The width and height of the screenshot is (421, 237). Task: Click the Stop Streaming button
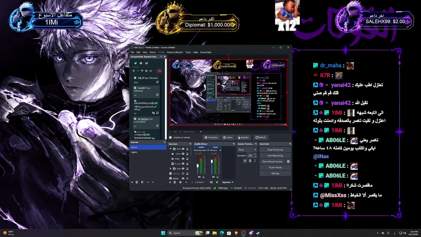275,150
